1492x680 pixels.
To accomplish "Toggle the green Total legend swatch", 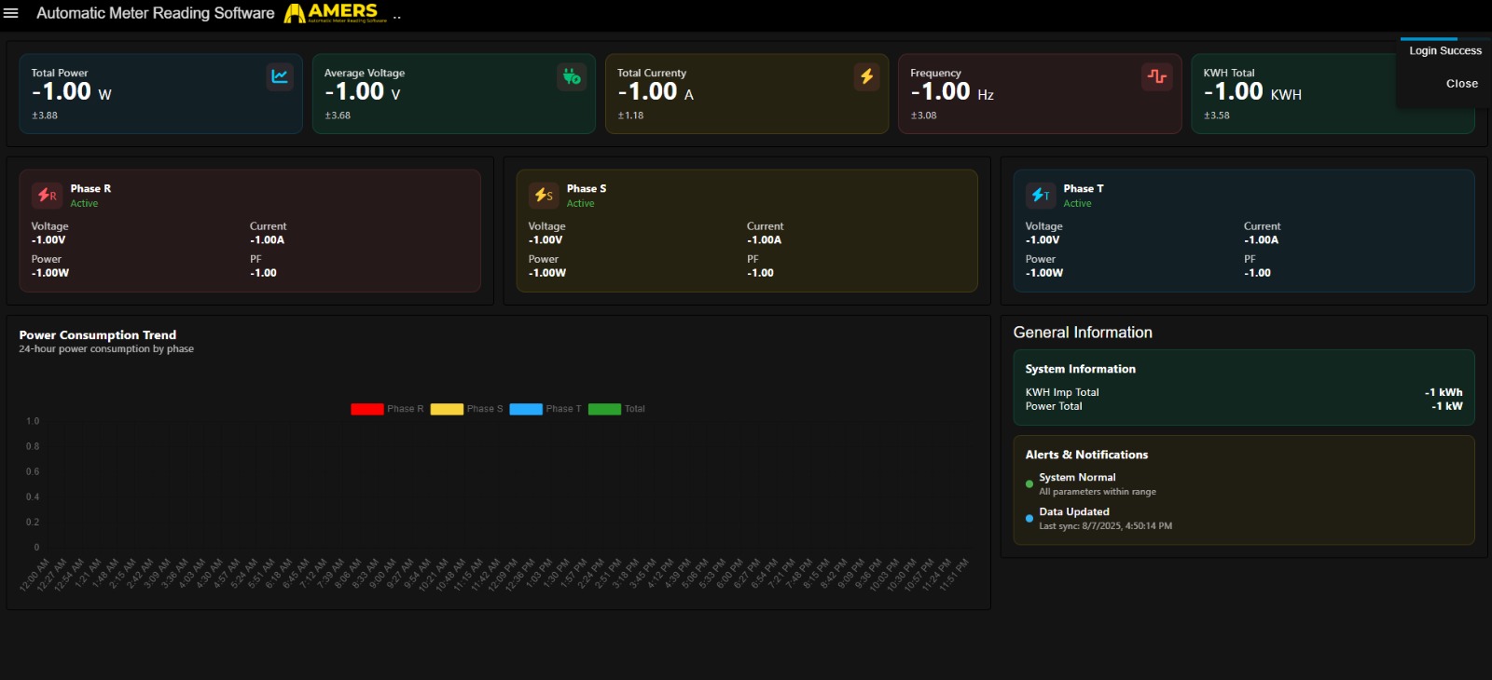I will [604, 409].
